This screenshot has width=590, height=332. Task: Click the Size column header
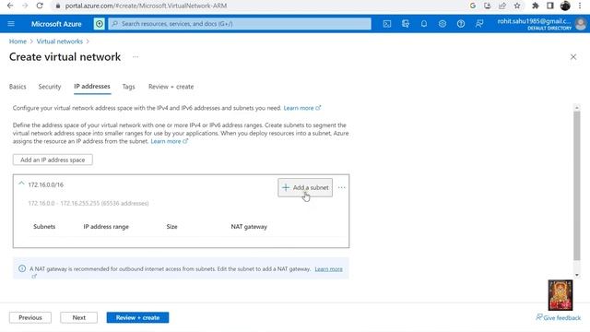click(172, 227)
